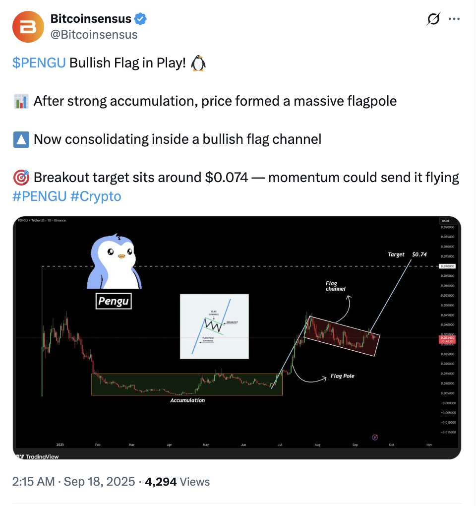Click the 4,294 Views count
The image size is (476, 506).
[x=178, y=482]
